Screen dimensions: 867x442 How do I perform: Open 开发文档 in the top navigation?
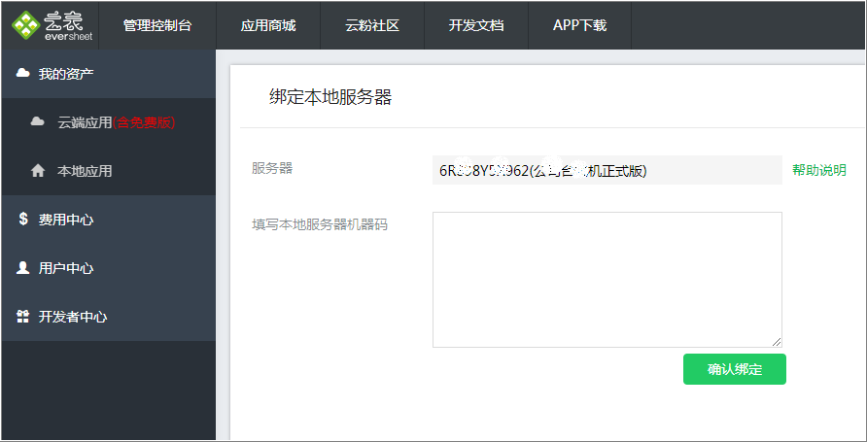(476, 25)
